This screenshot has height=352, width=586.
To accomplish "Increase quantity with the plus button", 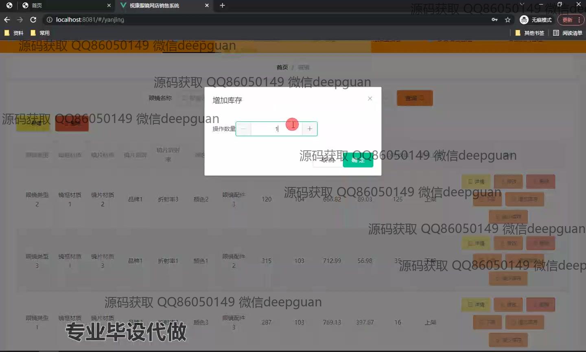I will click(x=310, y=129).
